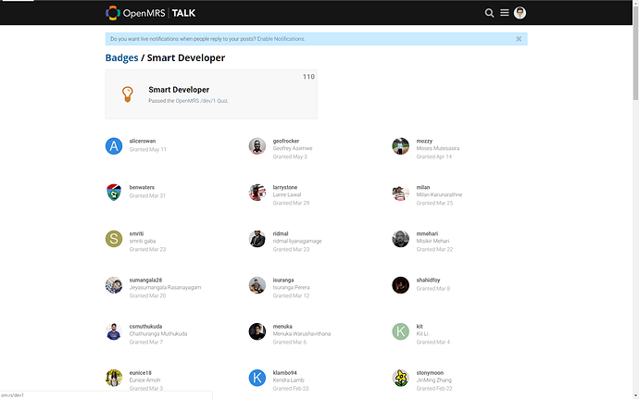Open the mmehari username link
This screenshot has height=399, width=639.
click(427, 234)
